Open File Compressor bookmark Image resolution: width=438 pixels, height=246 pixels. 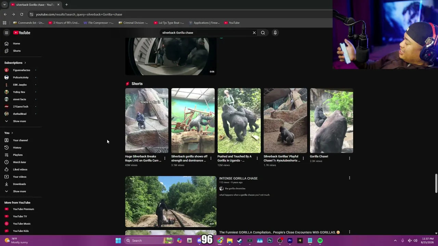[99, 23]
